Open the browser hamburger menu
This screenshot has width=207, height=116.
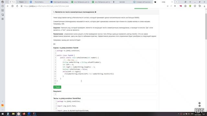(190, 2)
